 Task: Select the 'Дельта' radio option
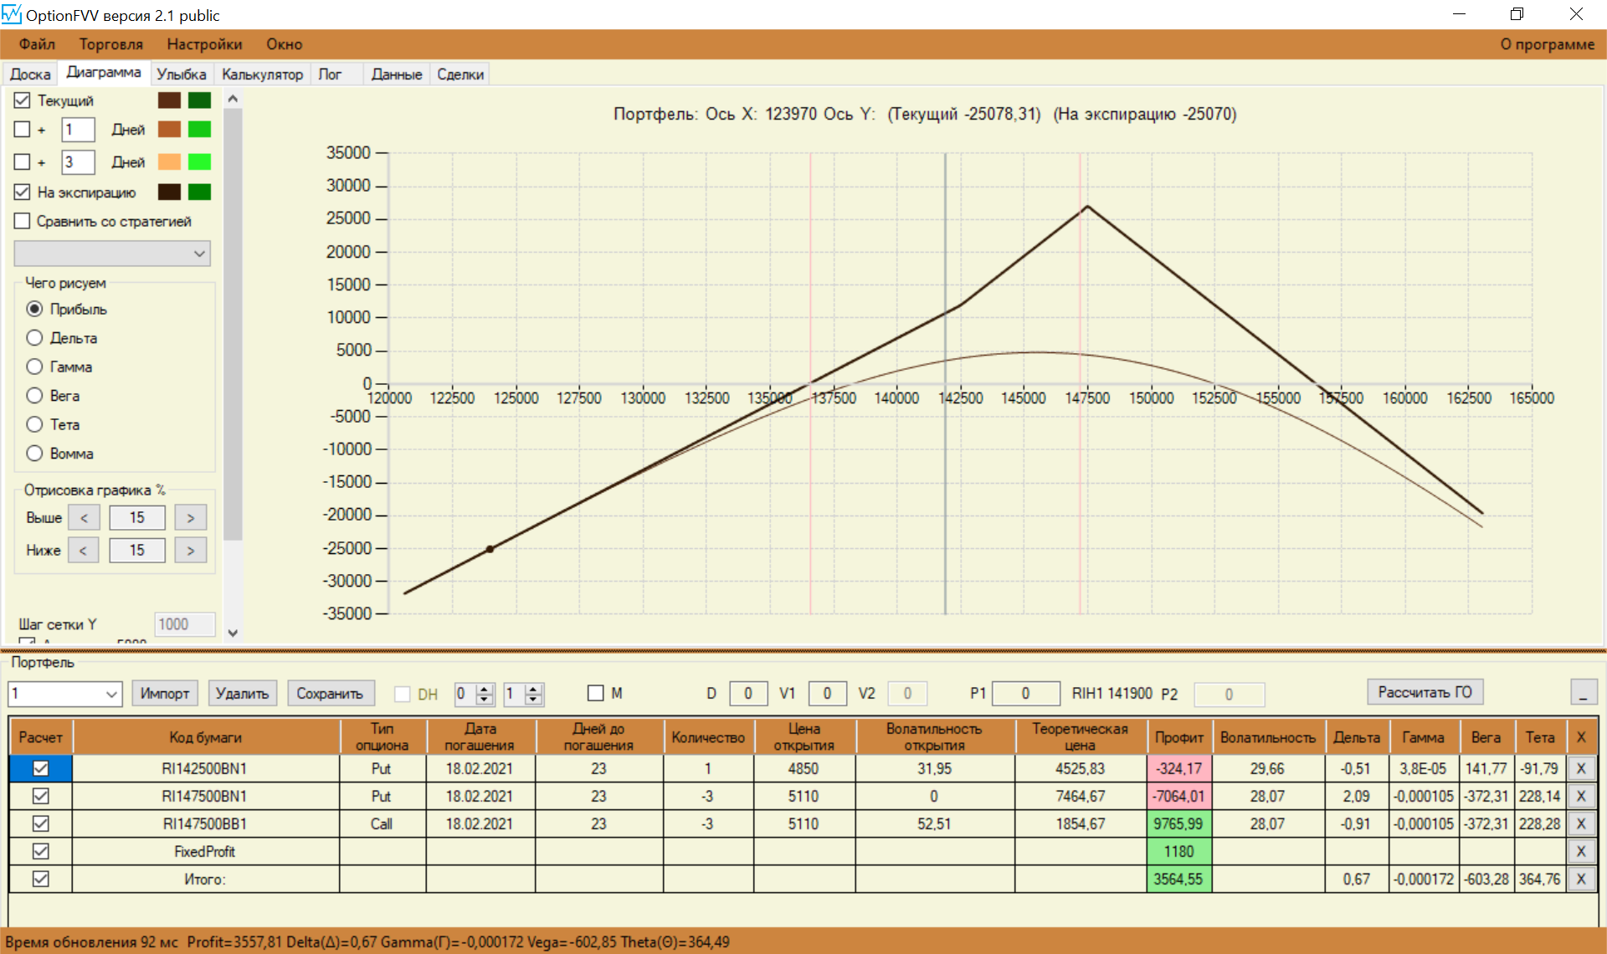pyautogui.click(x=34, y=338)
